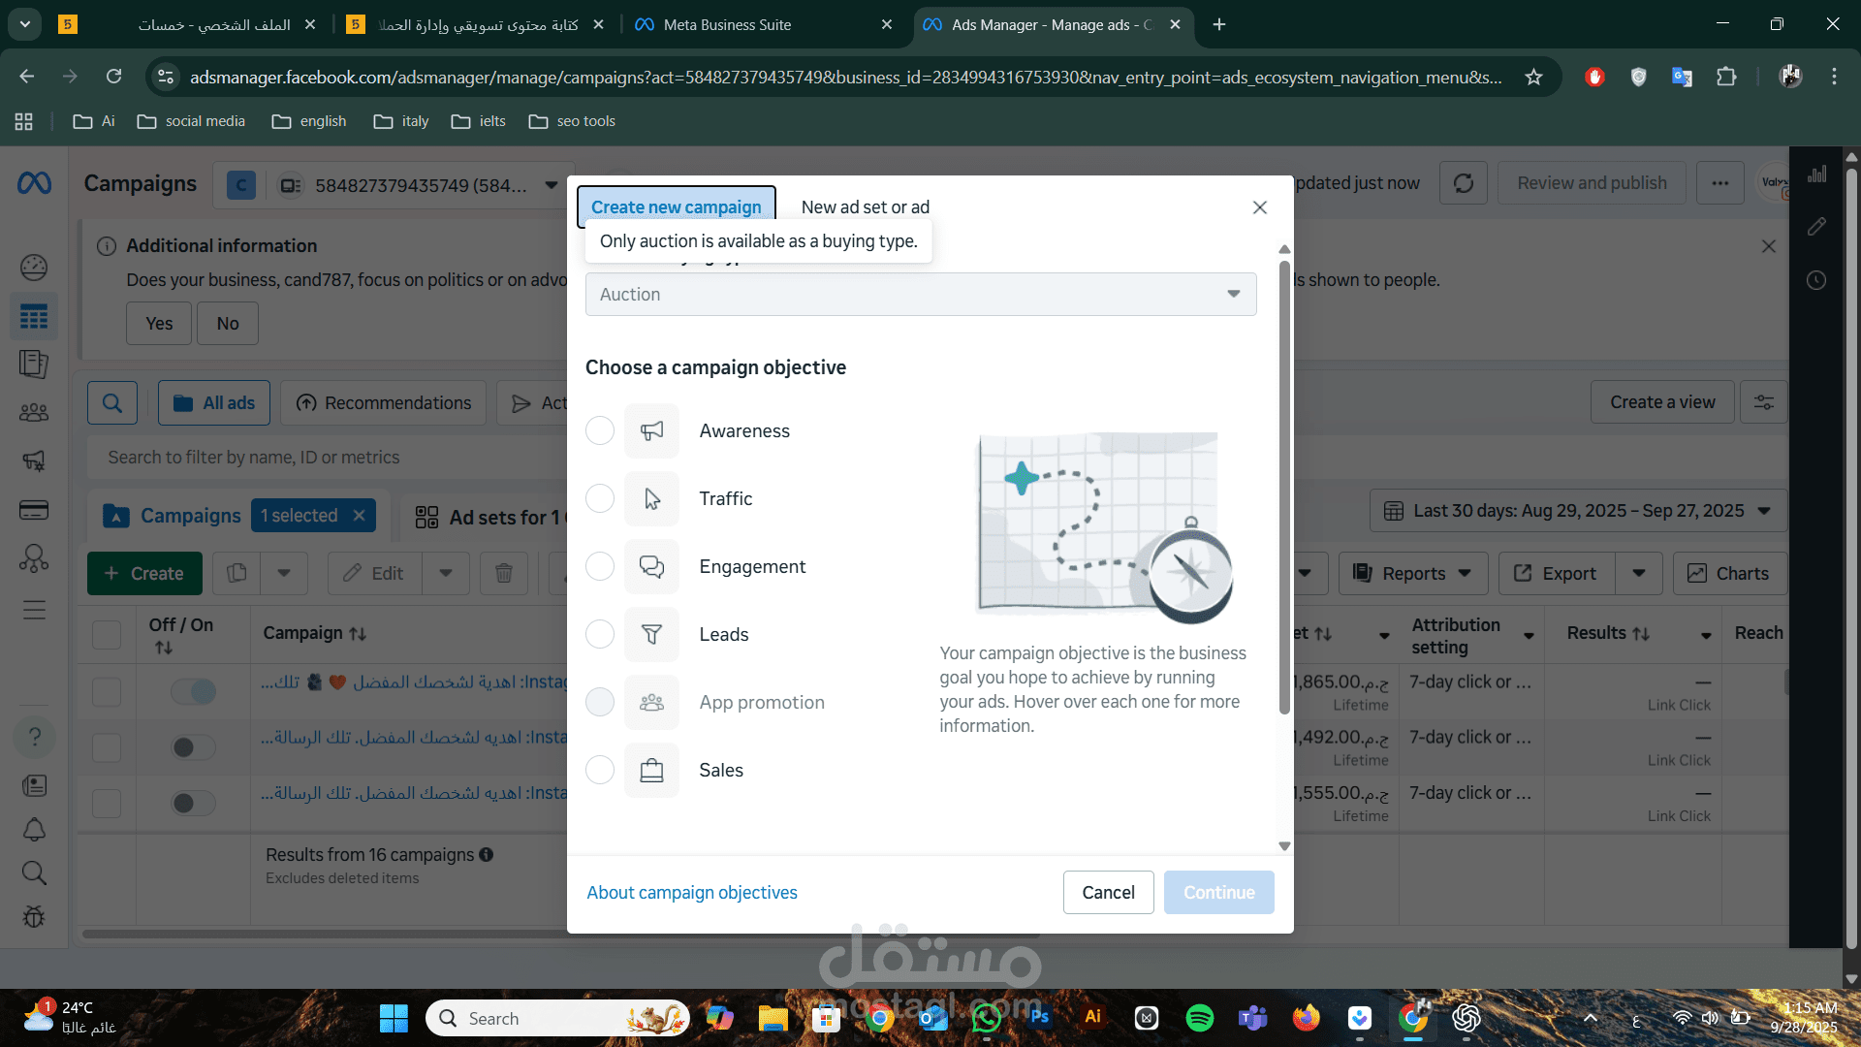
Task: Select the Awareness objective radio button
Action: click(600, 430)
